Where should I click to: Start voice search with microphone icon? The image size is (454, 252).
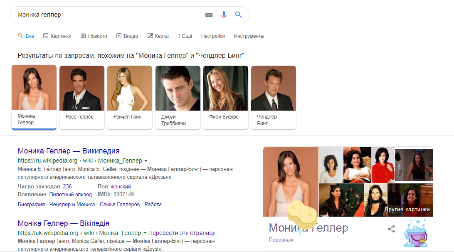coord(224,15)
